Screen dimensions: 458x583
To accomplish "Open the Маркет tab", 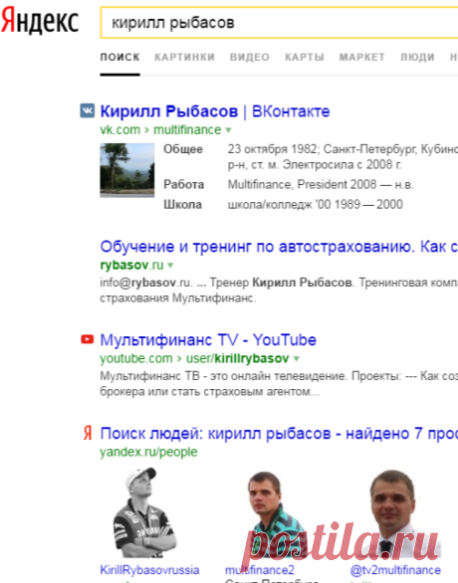I will 362,58.
